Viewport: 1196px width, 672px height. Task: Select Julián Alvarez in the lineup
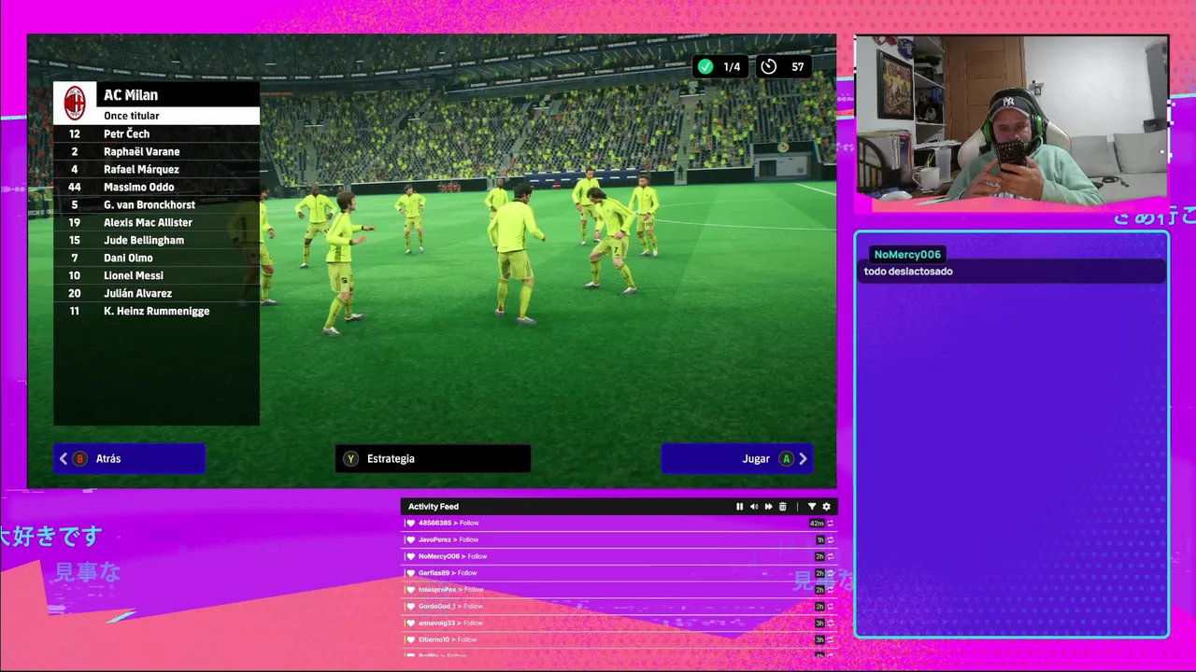156,293
